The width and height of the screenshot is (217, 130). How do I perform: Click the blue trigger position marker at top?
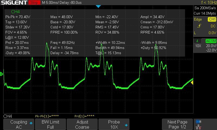pos(98,6)
